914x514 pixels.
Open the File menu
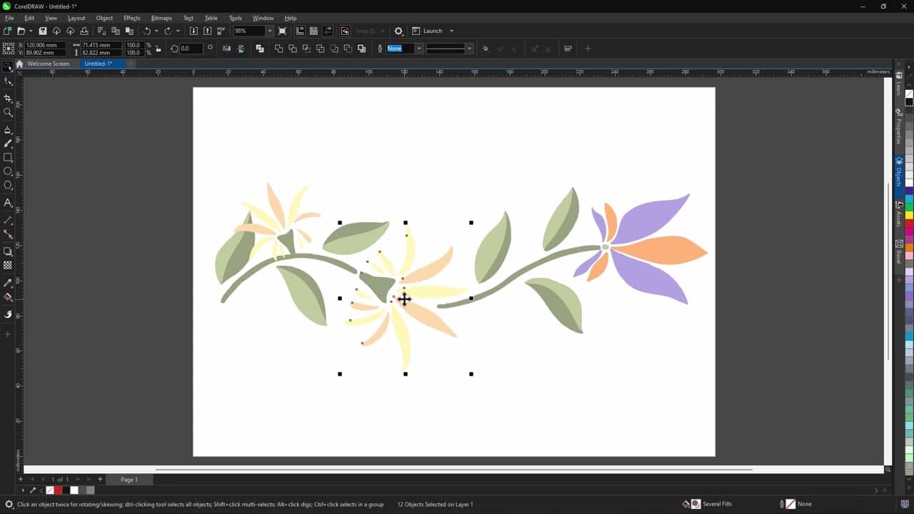point(9,18)
